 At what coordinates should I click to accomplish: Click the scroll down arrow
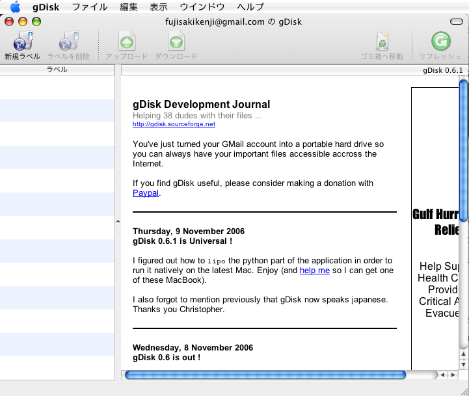463,364
